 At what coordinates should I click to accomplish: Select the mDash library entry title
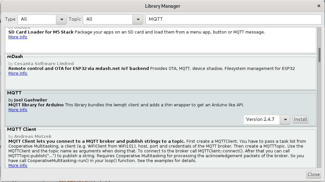point(15,57)
